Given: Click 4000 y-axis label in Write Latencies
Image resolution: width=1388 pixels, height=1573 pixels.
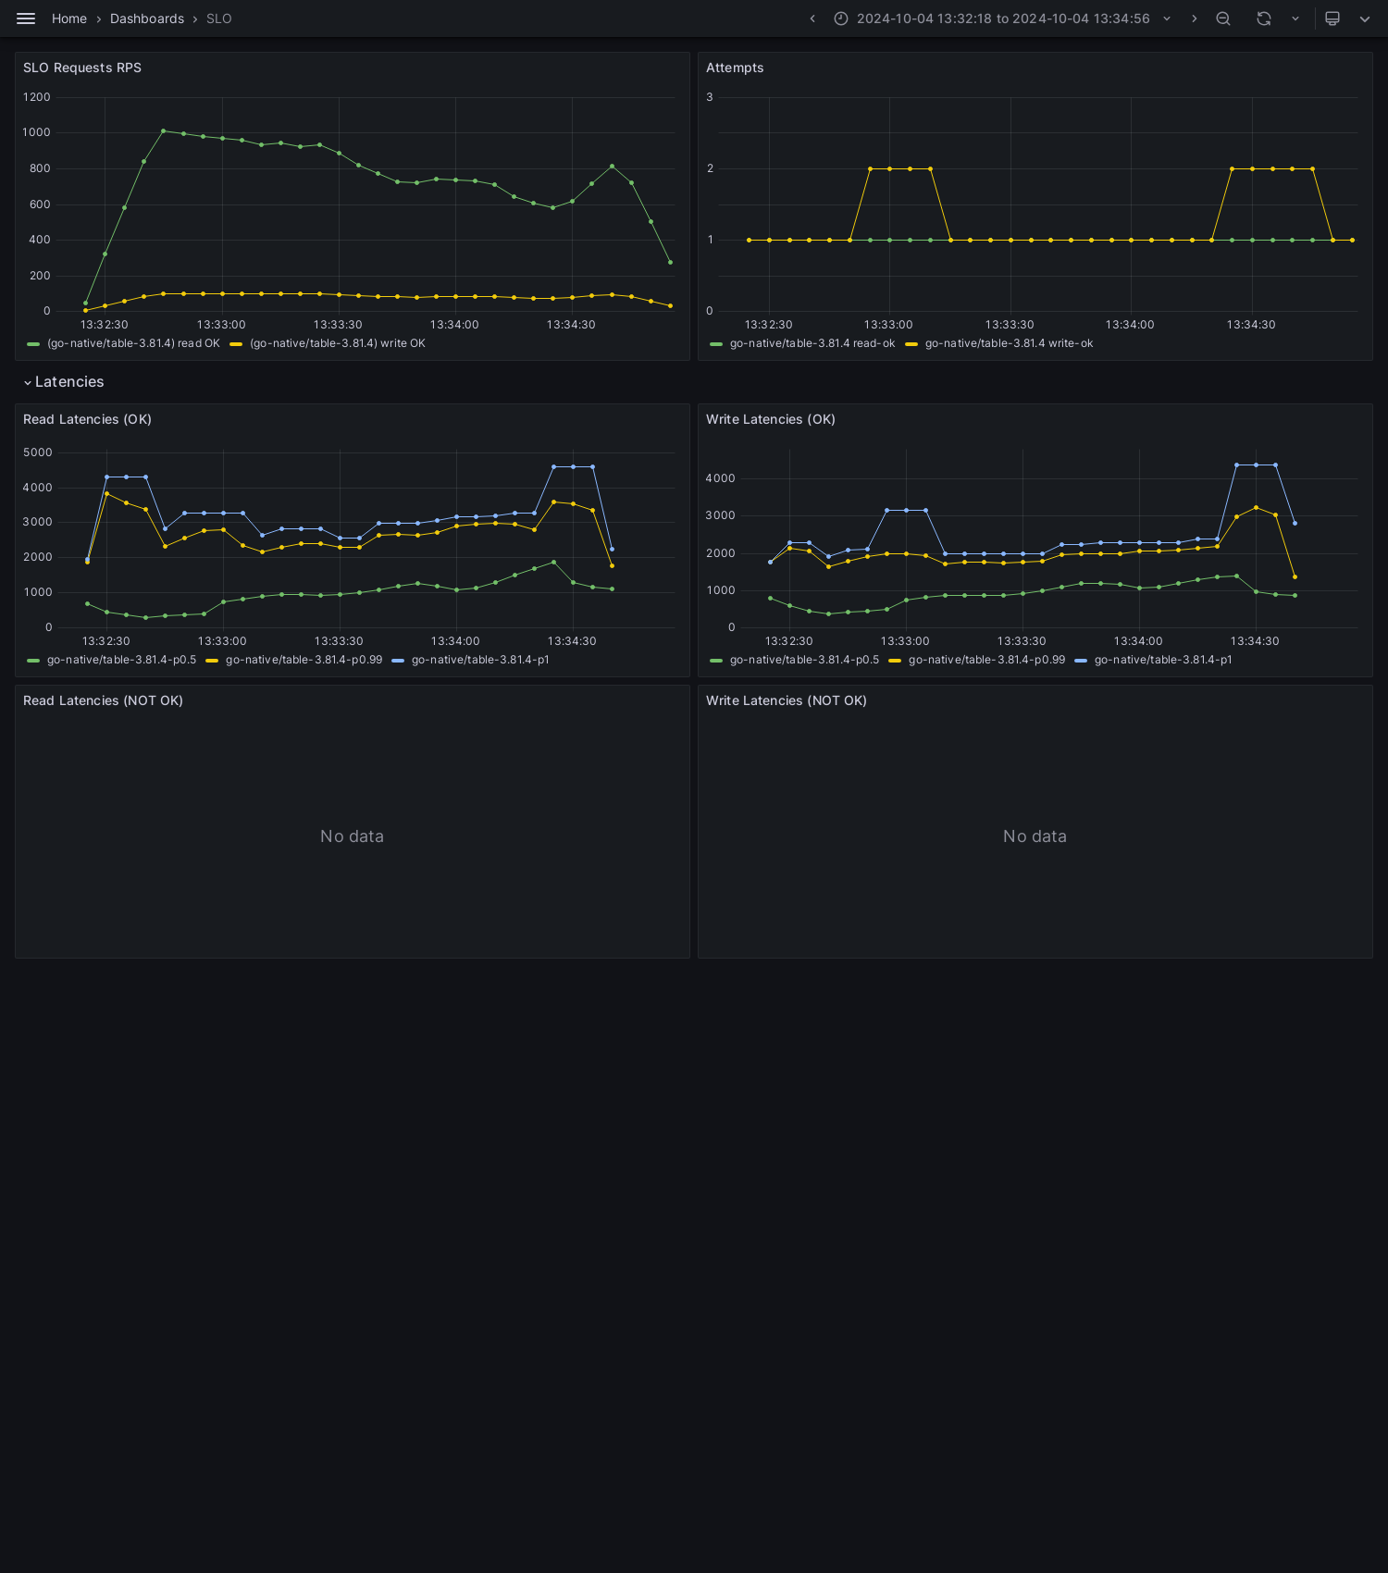Looking at the screenshot, I should [720, 478].
